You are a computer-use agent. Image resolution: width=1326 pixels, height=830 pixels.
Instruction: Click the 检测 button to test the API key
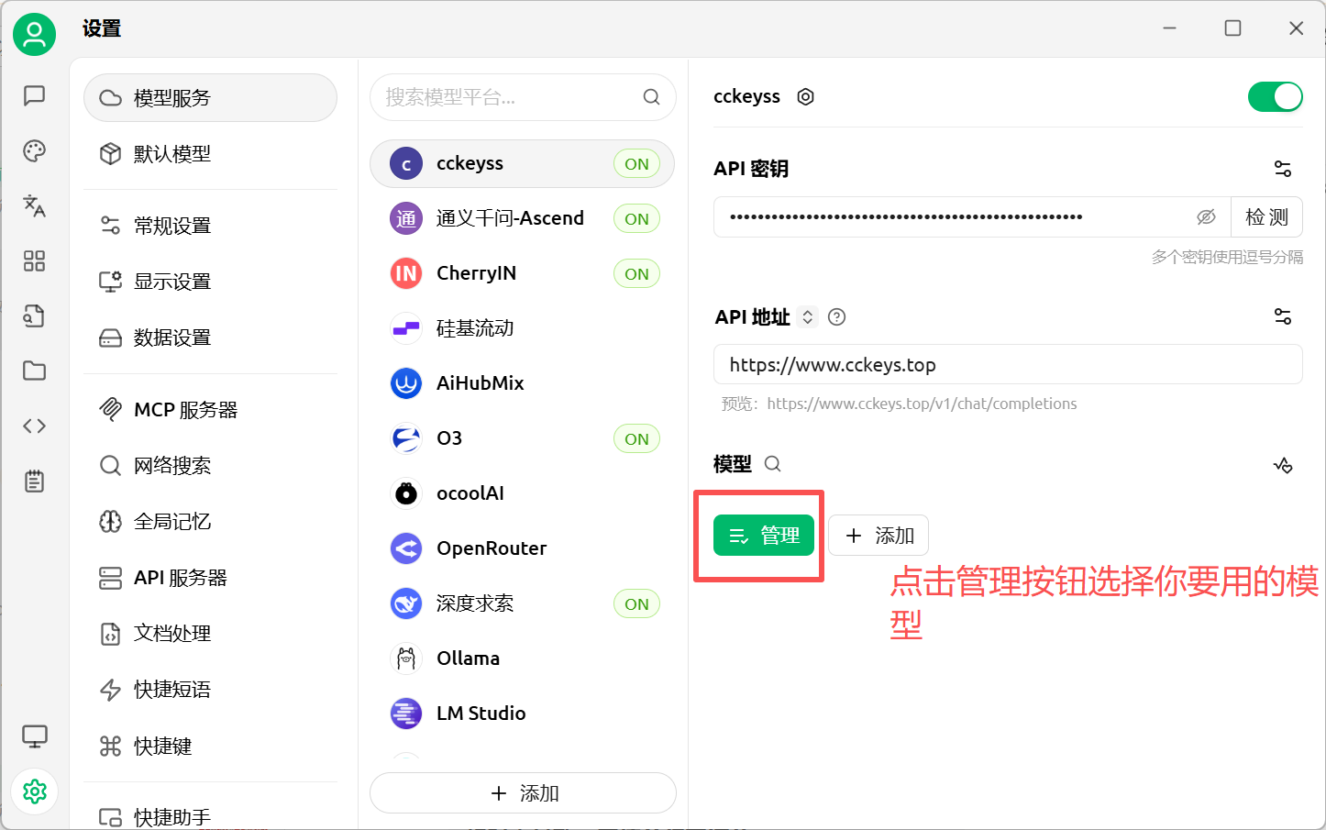point(1266,216)
